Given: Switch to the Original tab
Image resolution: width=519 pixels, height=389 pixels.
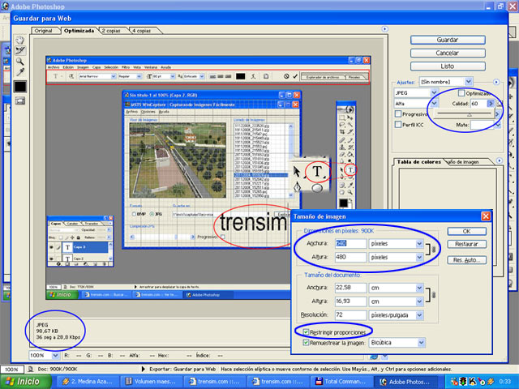Looking at the screenshot, I should (43, 30).
